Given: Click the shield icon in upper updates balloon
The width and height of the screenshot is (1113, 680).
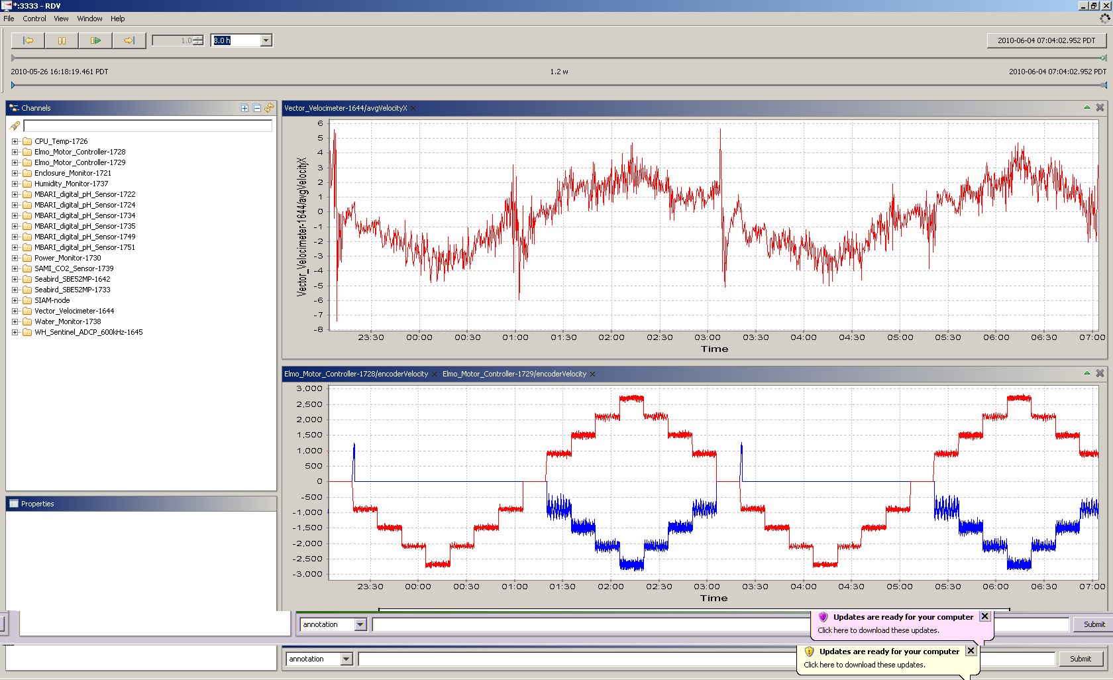Looking at the screenshot, I should pyautogui.click(x=823, y=617).
